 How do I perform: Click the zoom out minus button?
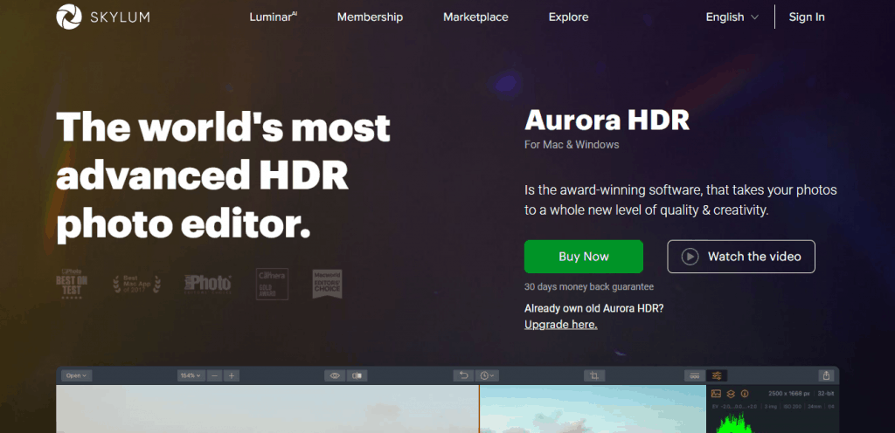tap(215, 375)
